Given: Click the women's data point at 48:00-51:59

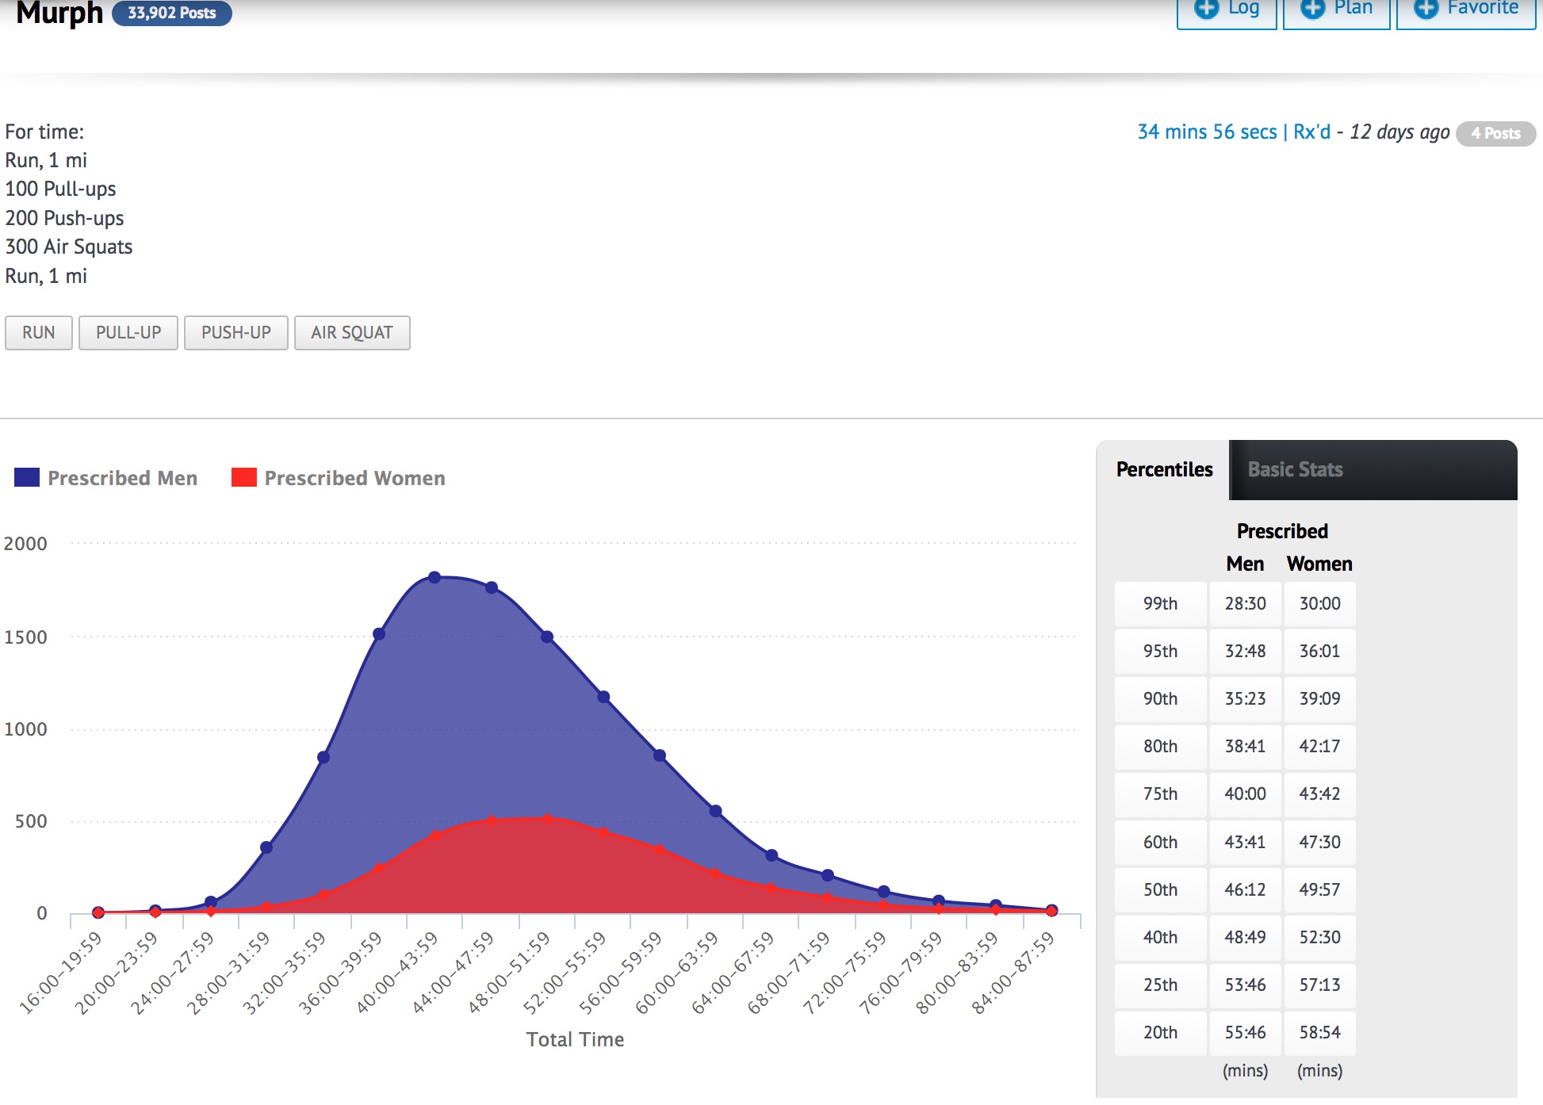Looking at the screenshot, I should (547, 818).
